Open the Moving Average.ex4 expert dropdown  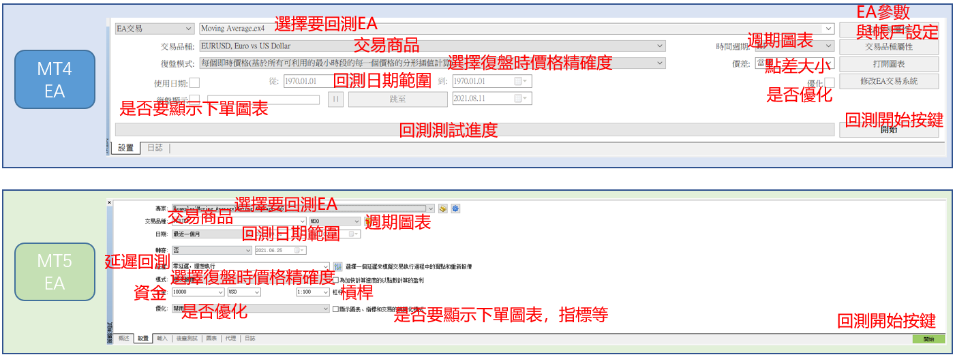click(517, 29)
